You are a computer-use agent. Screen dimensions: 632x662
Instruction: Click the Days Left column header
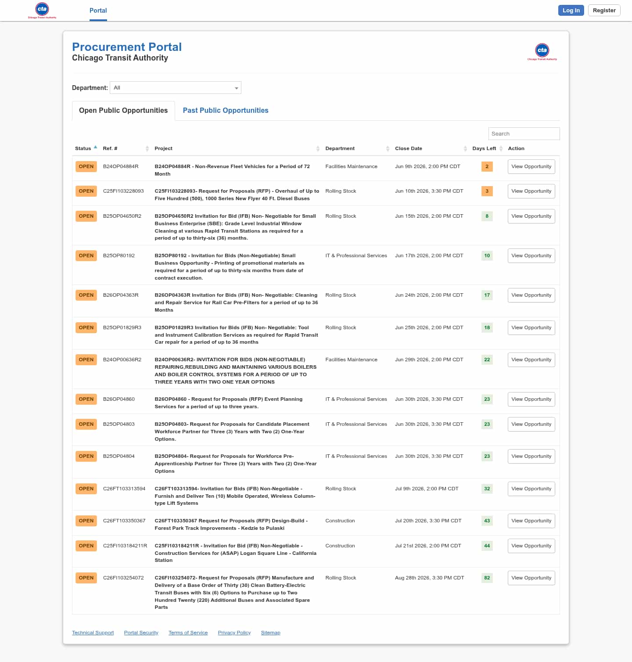pos(484,149)
